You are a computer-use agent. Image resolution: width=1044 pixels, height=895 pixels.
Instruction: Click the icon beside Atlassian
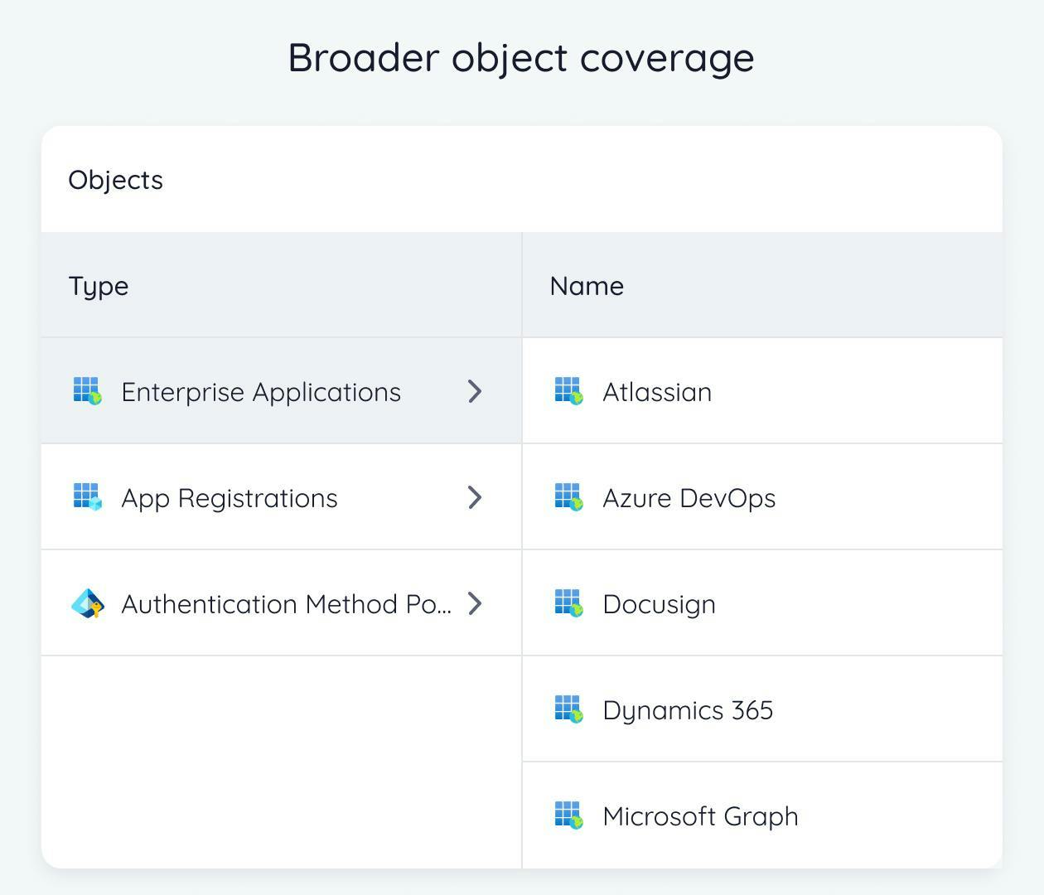pyautogui.click(x=568, y=391)
